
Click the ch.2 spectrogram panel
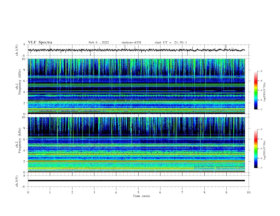(136, 145)
